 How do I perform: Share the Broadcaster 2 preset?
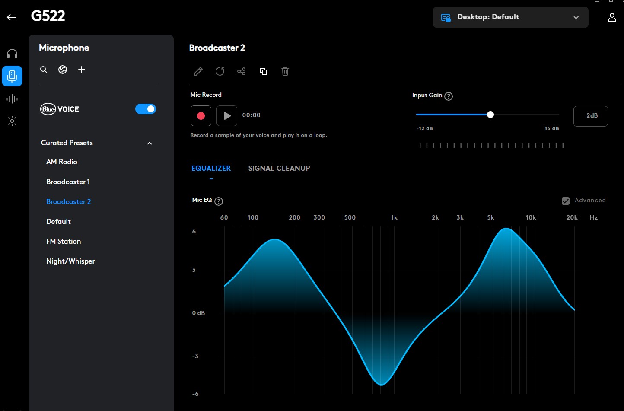pos(242,71)
